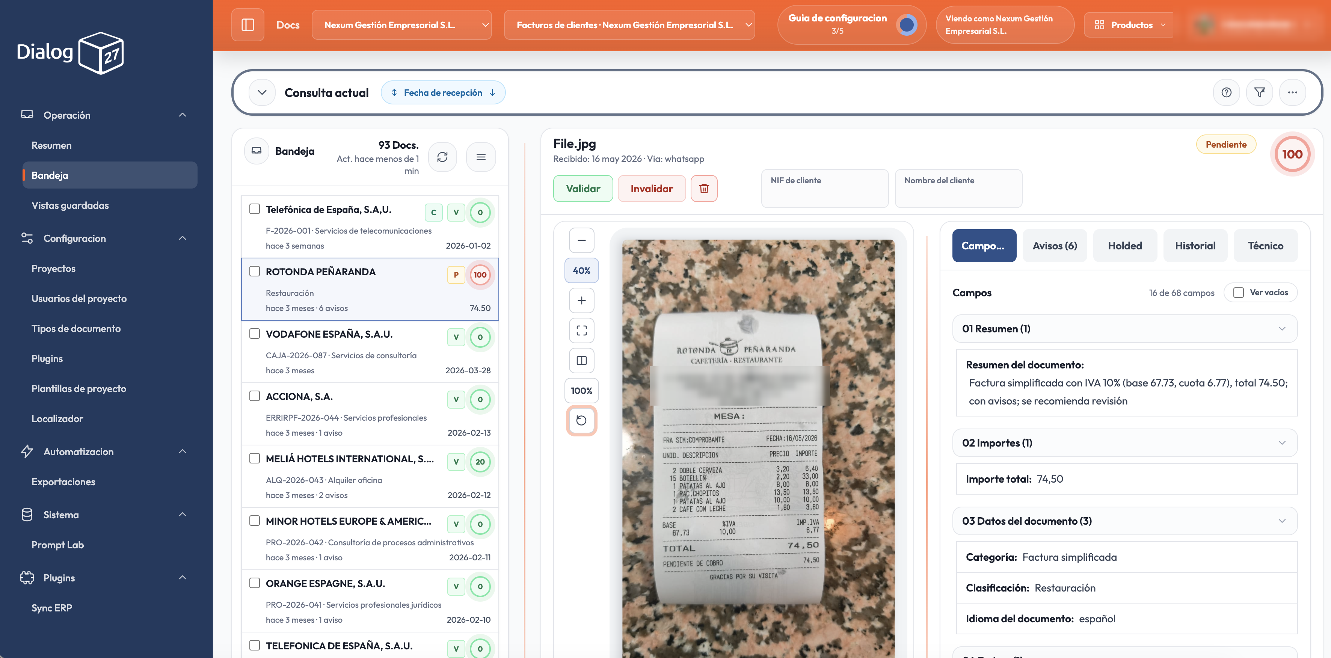Click the Operación section monitor icon

pyautogui.click(x=27, y=115)
